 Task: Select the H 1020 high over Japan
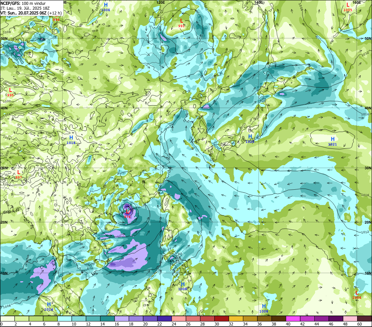click(x=250, y=139)
